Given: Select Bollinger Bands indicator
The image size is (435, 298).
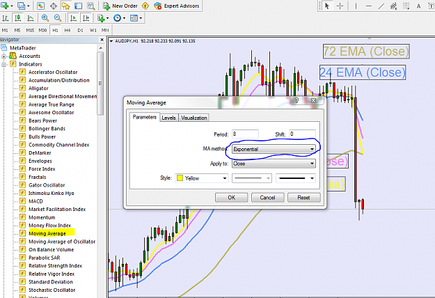Looking at the screenshot, I should coord(47,129).
